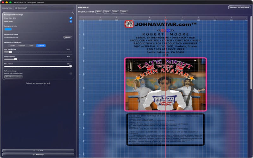Click the New project file button
253x158 pixels.
coord(99,12)
